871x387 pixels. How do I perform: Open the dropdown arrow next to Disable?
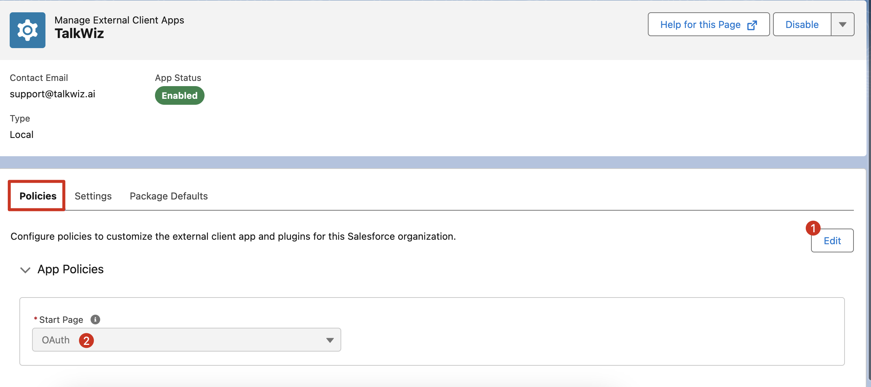point(843,24)
